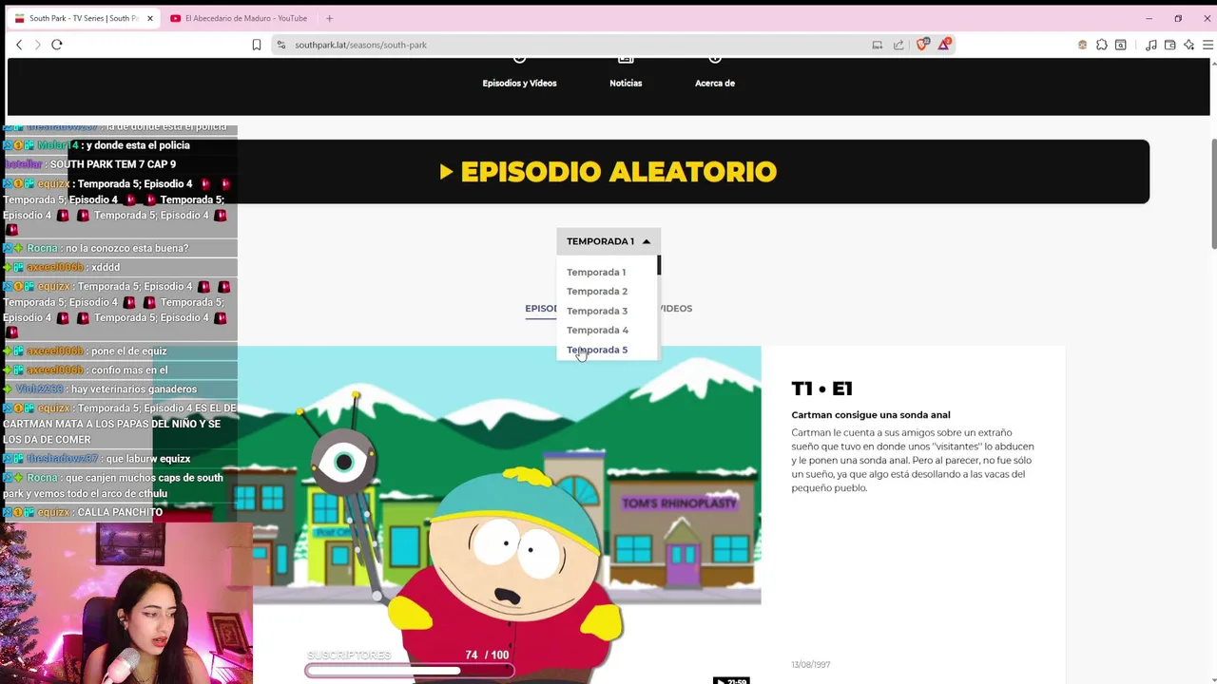Bookmark this page with the bookmark icon

[257, 45]
